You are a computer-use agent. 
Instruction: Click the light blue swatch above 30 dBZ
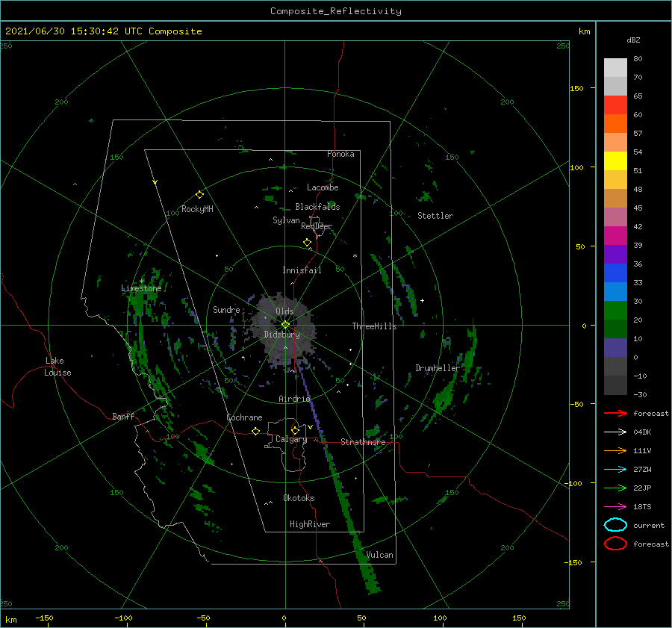615,291
